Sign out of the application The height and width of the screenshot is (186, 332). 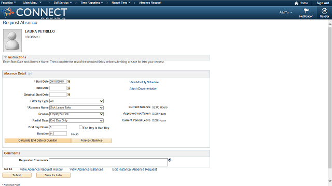[x=323, y=3]
